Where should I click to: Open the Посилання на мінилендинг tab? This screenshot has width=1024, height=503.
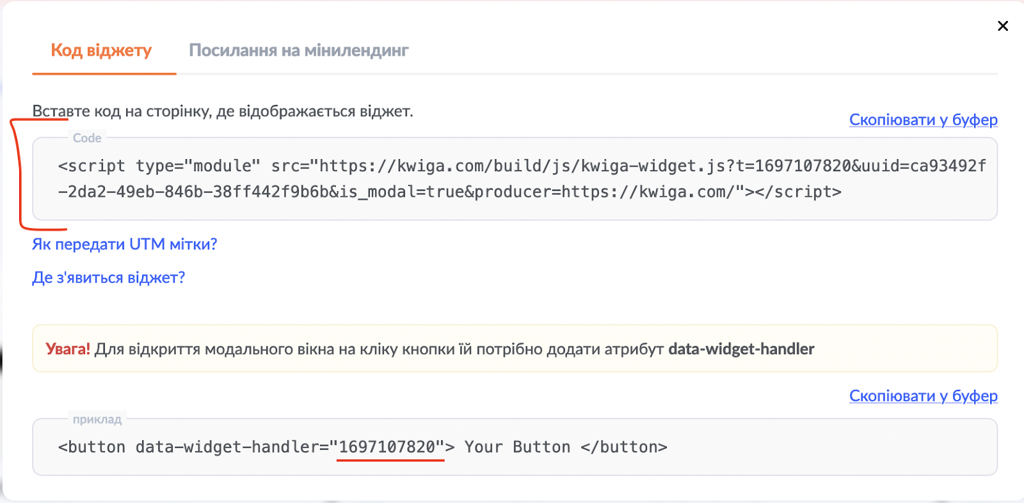pyautogui.click(x=298, y=50)
